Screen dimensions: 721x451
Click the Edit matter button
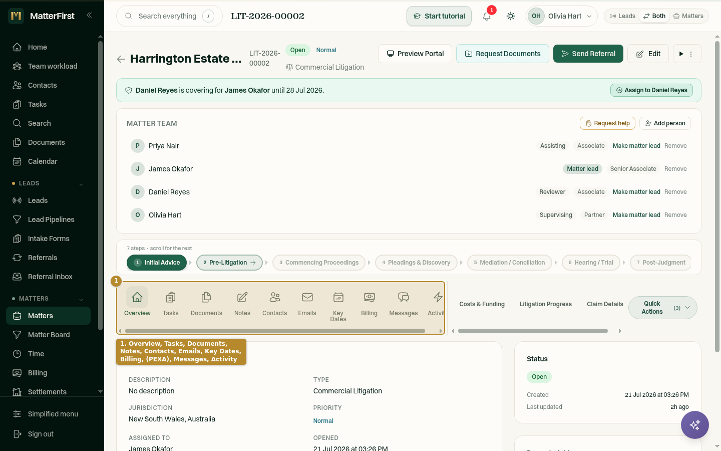click(x=648, y=54)
